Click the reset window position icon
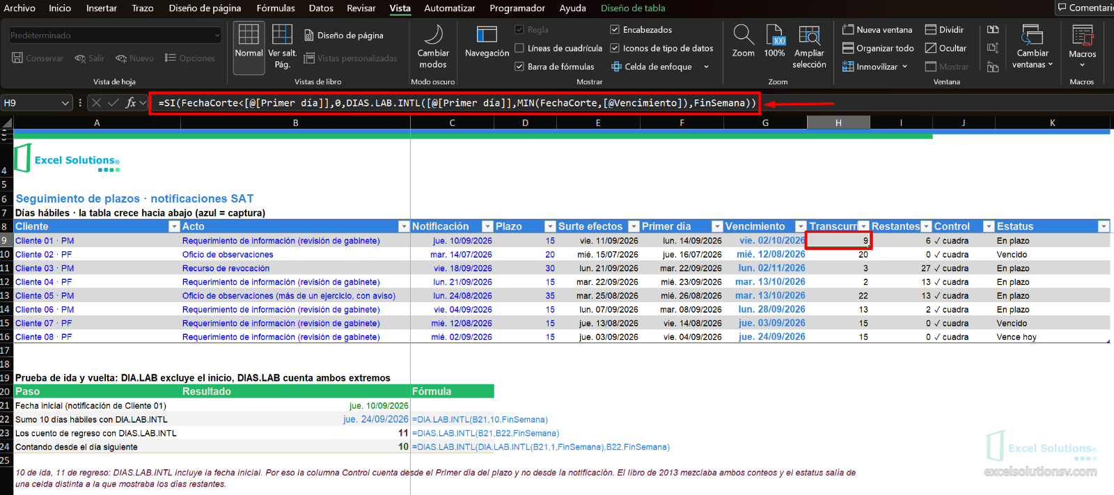Image resolution: width=1114 pixels, height=495 pixels. coord(993,67)
